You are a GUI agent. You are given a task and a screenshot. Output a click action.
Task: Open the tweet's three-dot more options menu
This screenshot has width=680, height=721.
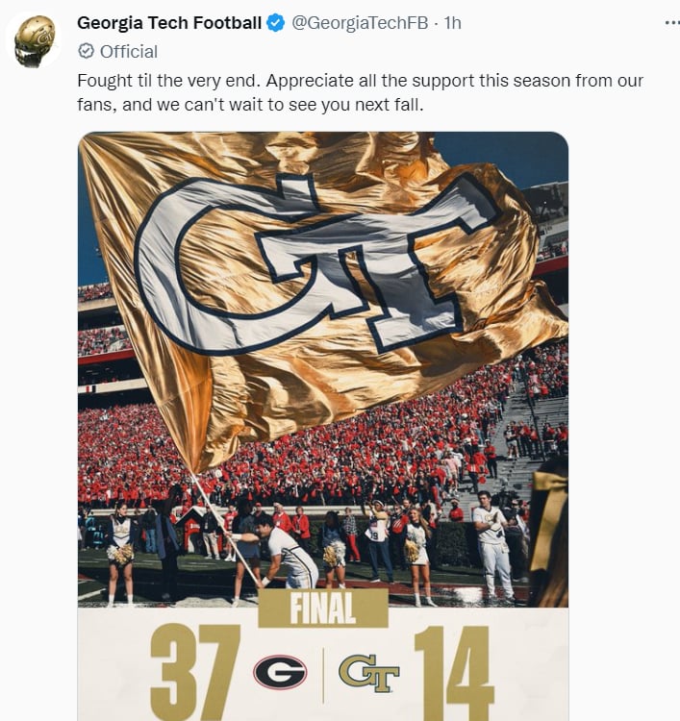[x=672, y=22]
